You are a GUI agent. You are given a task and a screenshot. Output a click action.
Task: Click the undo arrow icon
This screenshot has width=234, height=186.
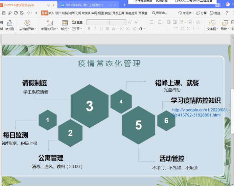click(x=28, y=13)
